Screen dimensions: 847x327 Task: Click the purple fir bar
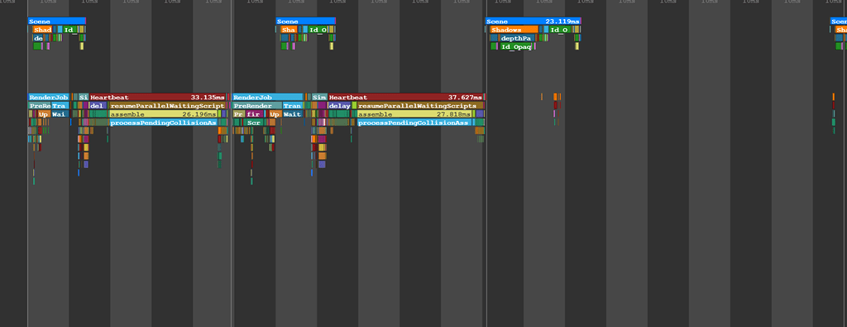254,114
